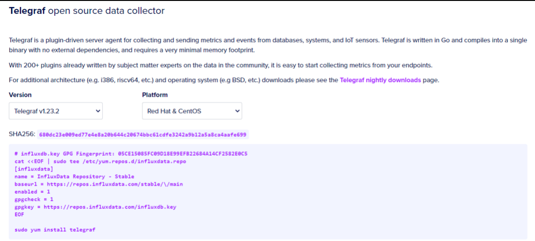The image size is (535, 241).
Task: Click the SHA256: label
Action: pyautogui.click(x=22, y=134)
